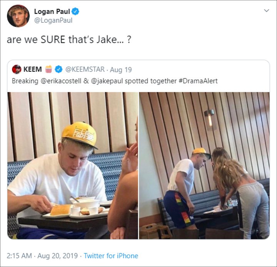
Task: Open the 2:15 AM Aug 20, 2019 timestamp
Action: 42,256
